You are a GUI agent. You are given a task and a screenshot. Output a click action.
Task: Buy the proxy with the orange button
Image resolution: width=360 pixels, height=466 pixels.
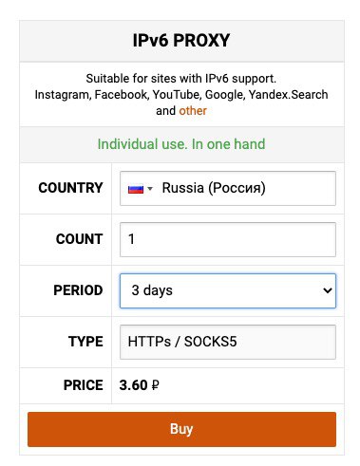pos(181,429)
